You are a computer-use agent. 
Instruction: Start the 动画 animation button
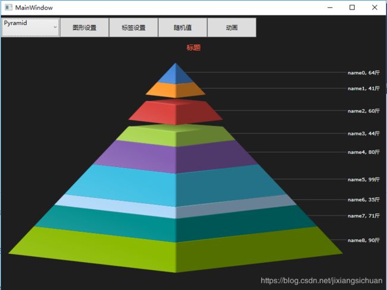click(x=232, y=27)
